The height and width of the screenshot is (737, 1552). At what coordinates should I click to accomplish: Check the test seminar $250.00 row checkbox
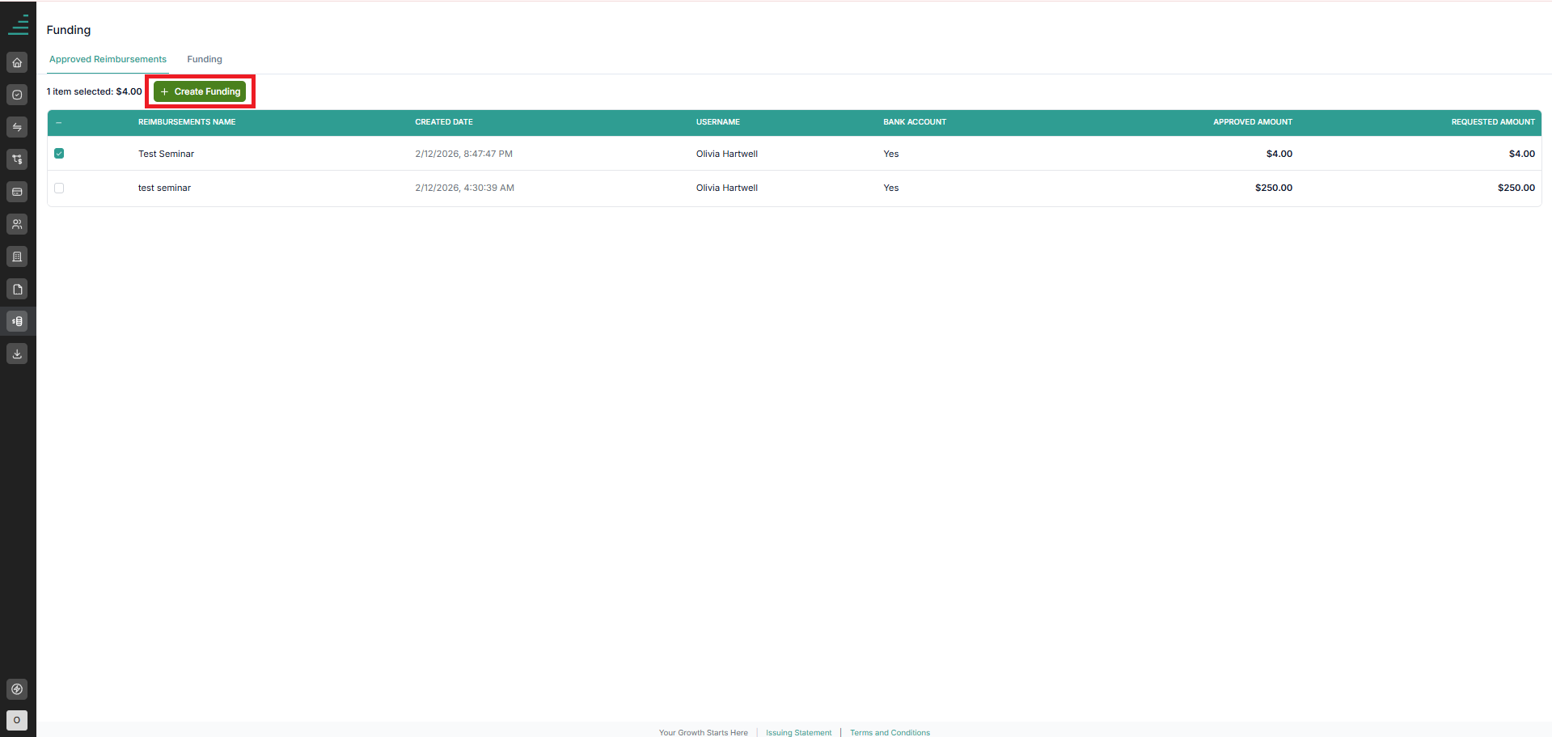click(59, 188)
